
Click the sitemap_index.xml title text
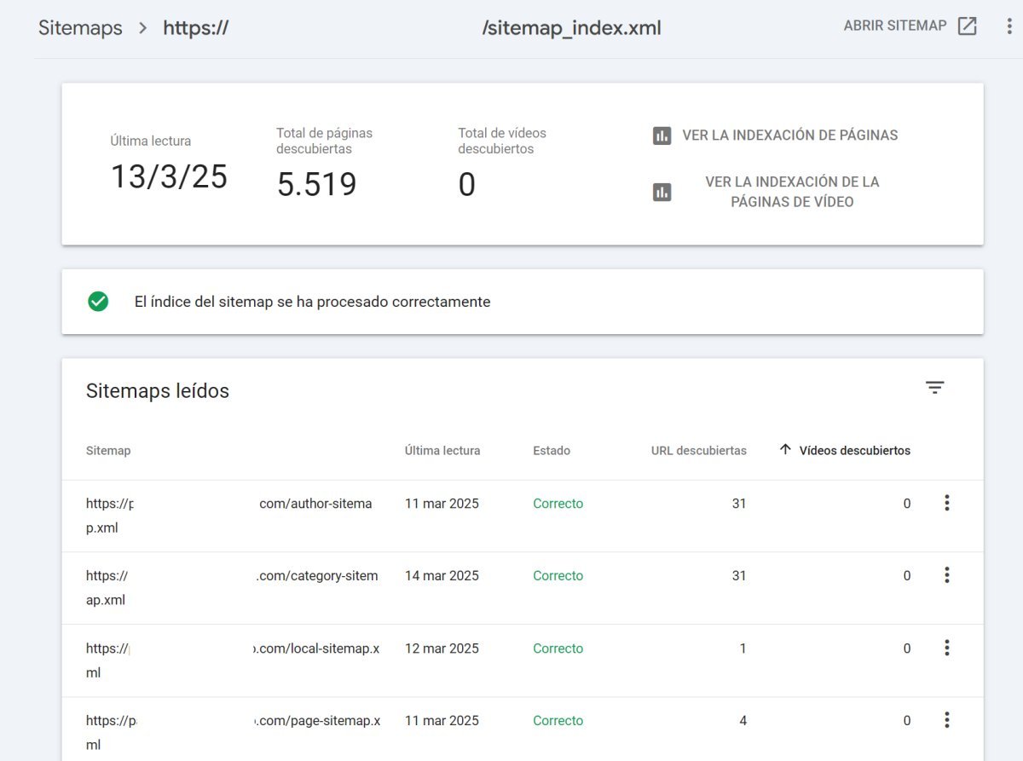571,28
